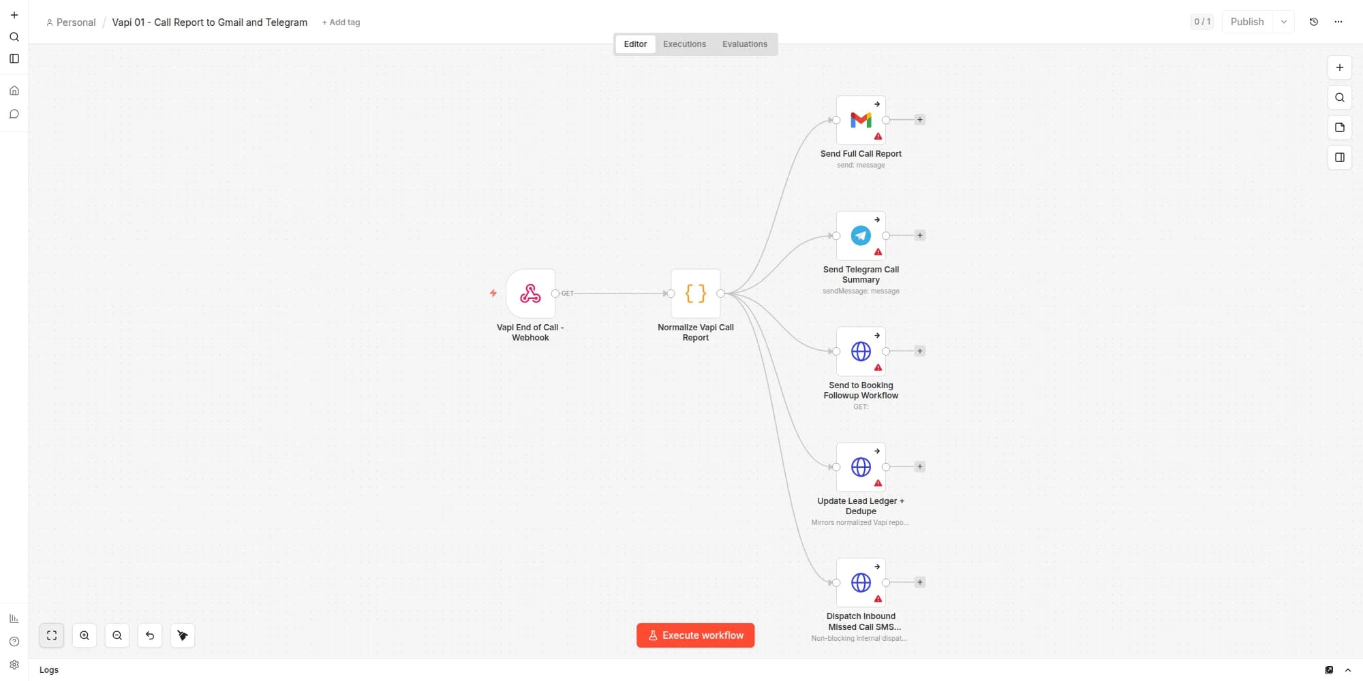Open the Vapi End of Call Webhook node
Screen dimensions: 1363x681
click(530, 294)
